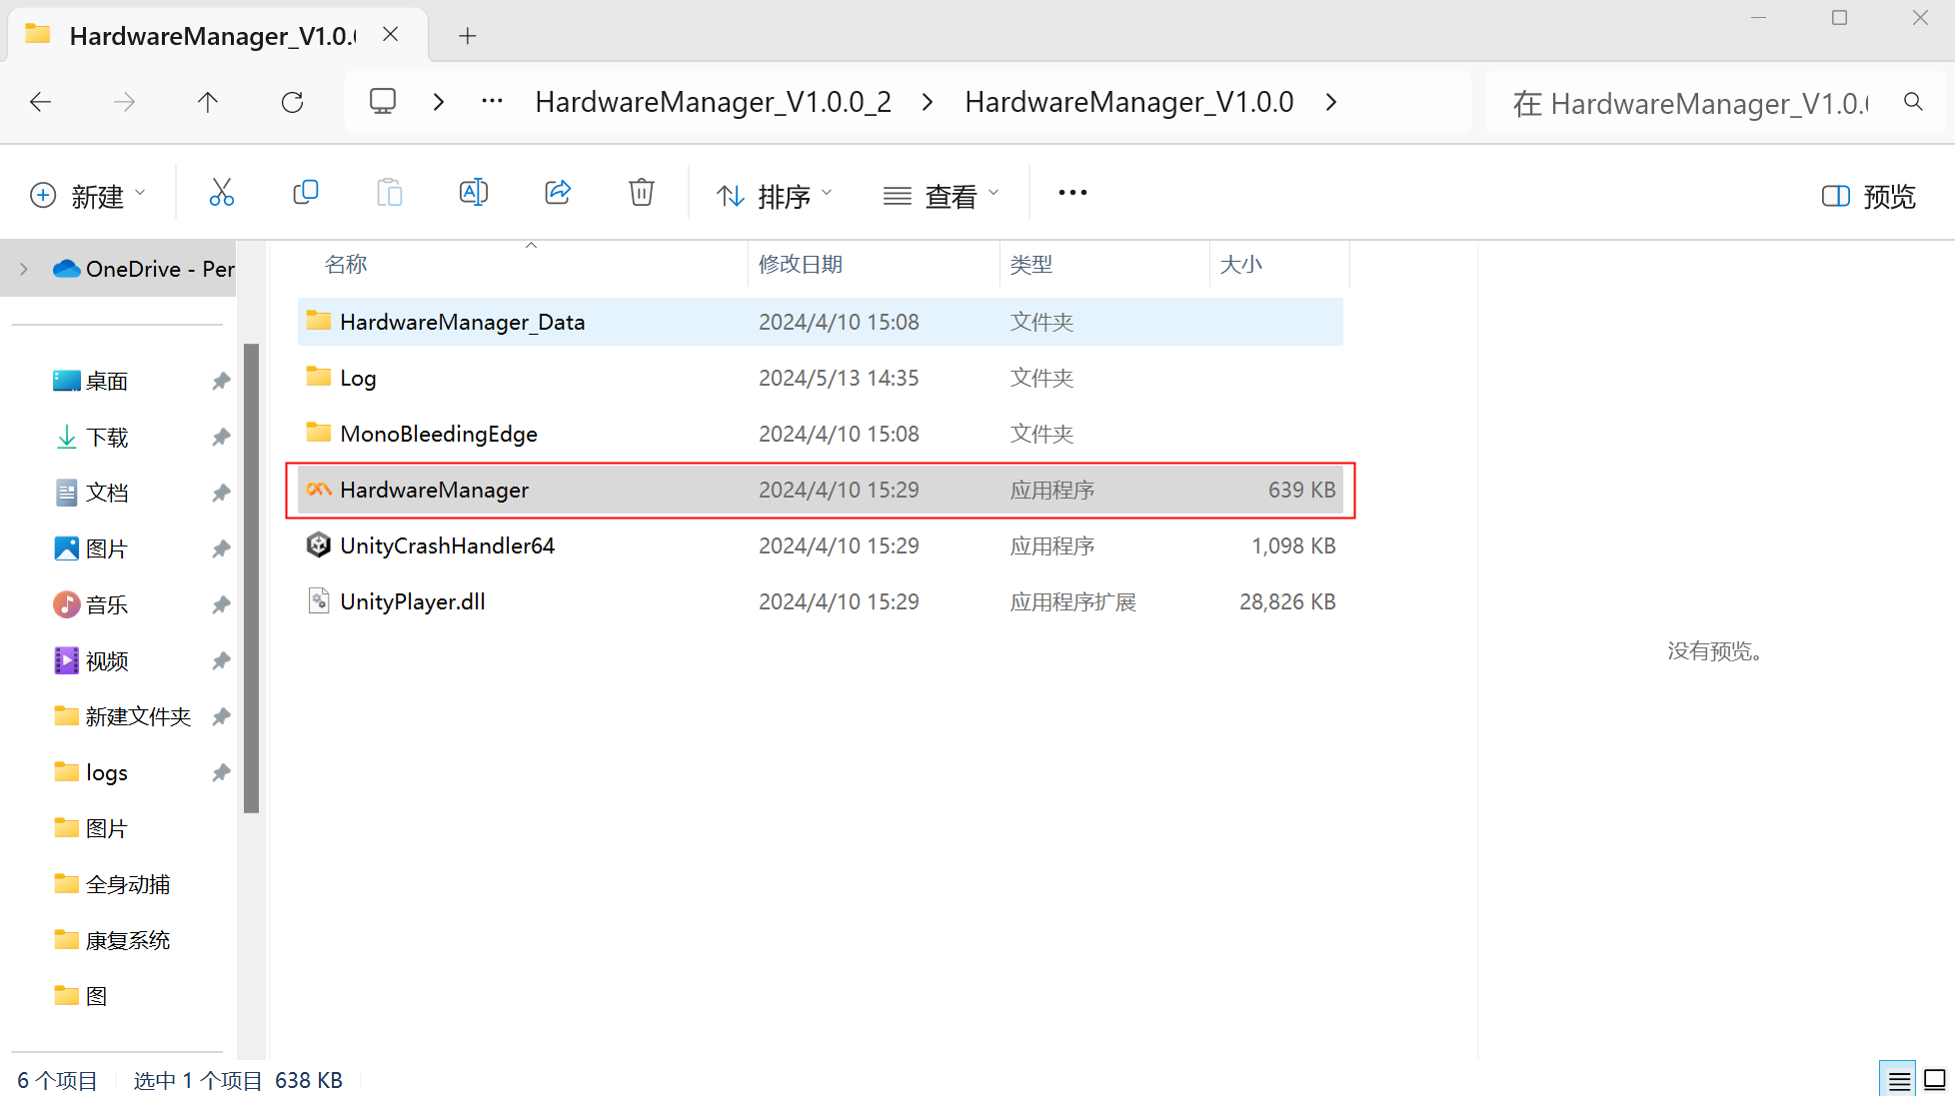Click the Copy icon in toolbar
The height and width of the screenshot is (1096, 1955).
point(305,193)
